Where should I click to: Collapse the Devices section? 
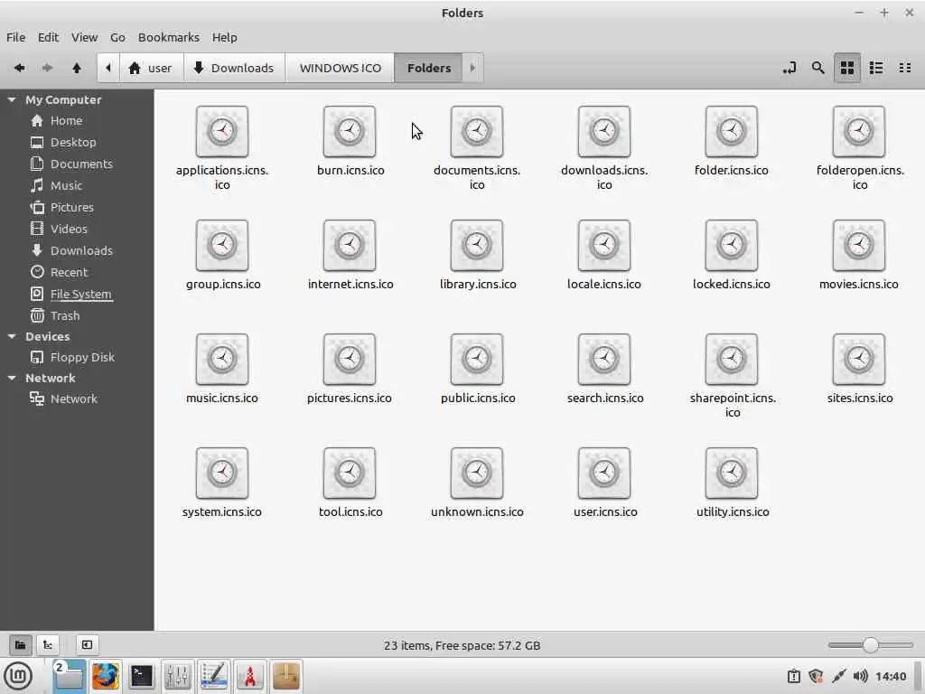tap(12, 336)
